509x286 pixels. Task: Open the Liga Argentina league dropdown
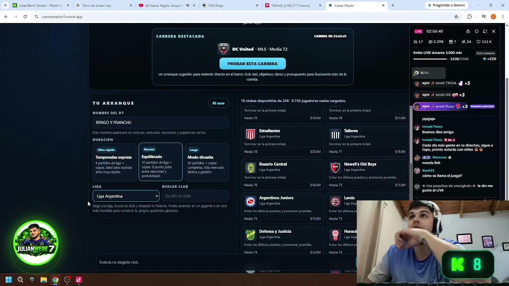[x=126, y=196]
